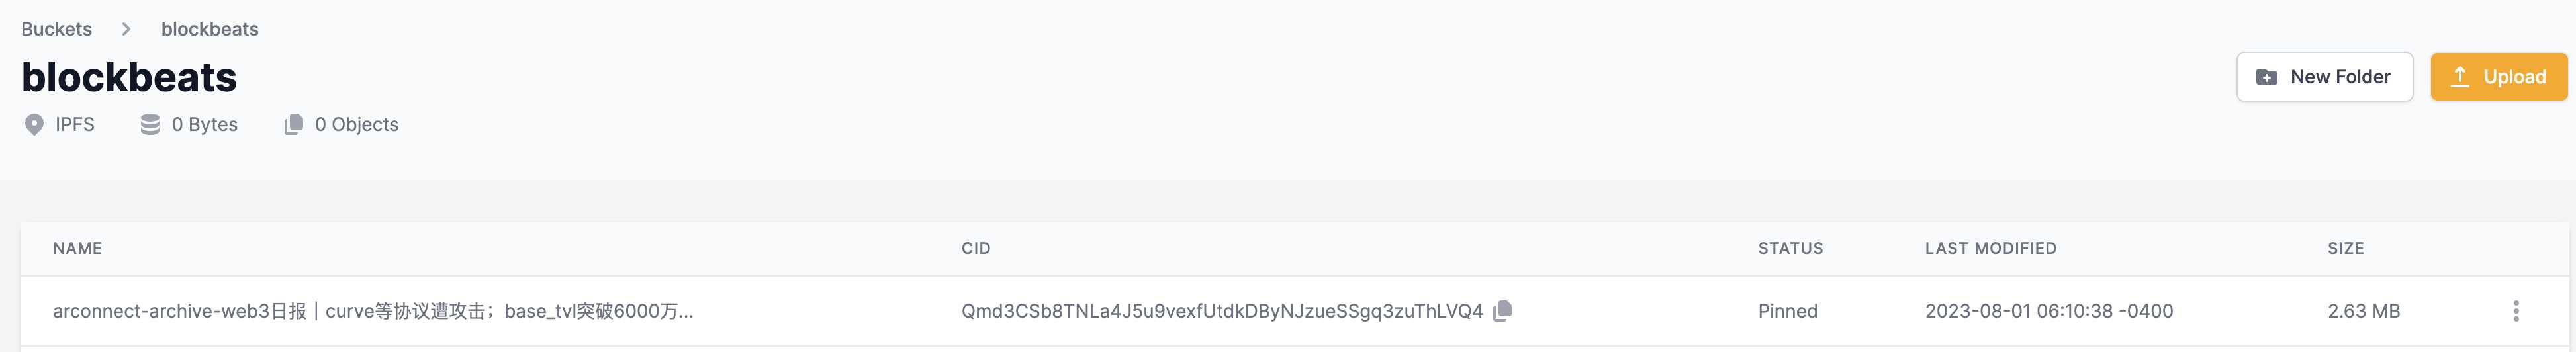This screenshot has height=352, width=2576.
Task: Copy the CID to clipboard
Action: (x=1502, y=311)
